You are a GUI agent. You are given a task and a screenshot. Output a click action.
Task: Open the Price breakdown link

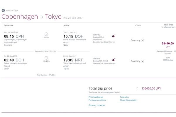tap(96, 97)
